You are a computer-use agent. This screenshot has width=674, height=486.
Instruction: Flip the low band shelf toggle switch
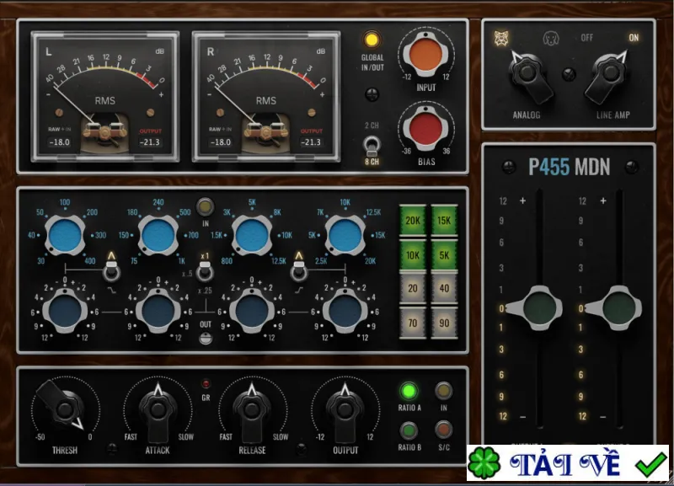point(111,271)
